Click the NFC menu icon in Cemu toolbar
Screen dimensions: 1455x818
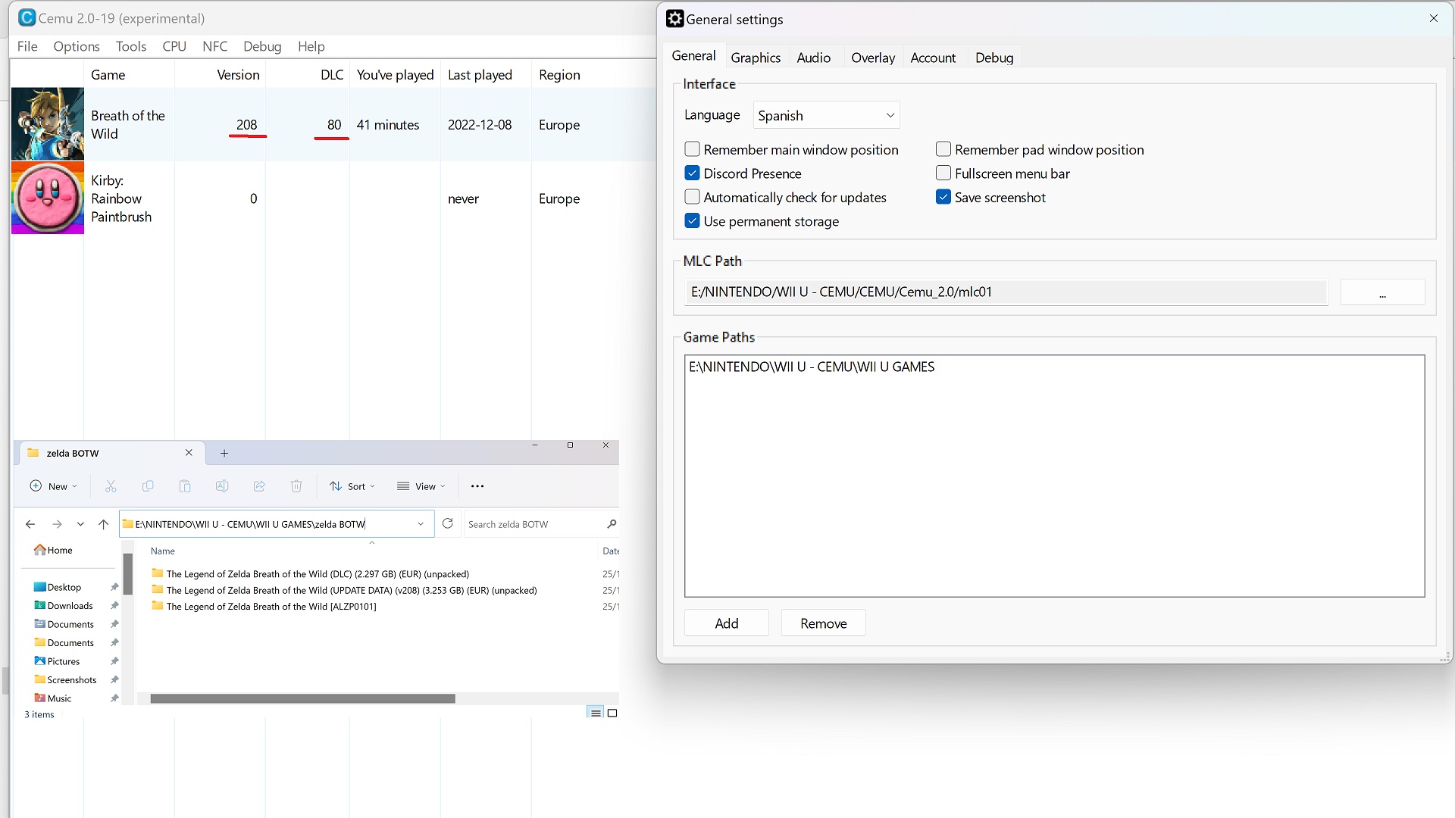click(x=215, y=46)
